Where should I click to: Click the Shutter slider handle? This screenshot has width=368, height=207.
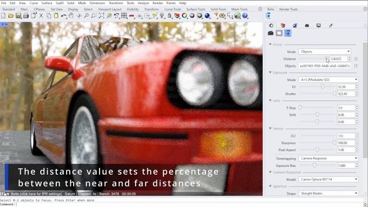335,94
